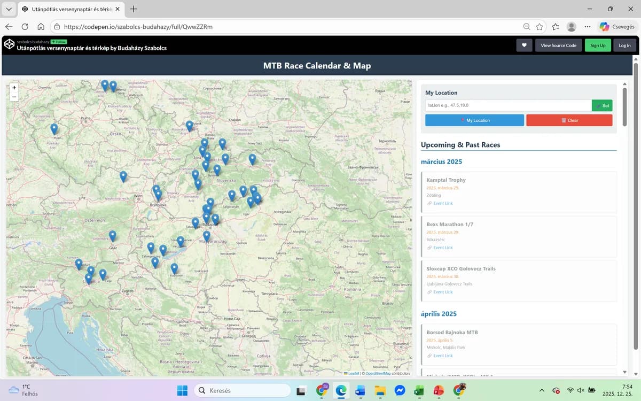
Task: Open the browser profile avatar
Action: (x=572, y=26)
